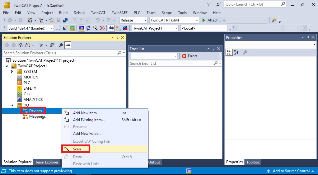Click the Sync with Active Document icon

pyautogui.click(x=28, y=45)
